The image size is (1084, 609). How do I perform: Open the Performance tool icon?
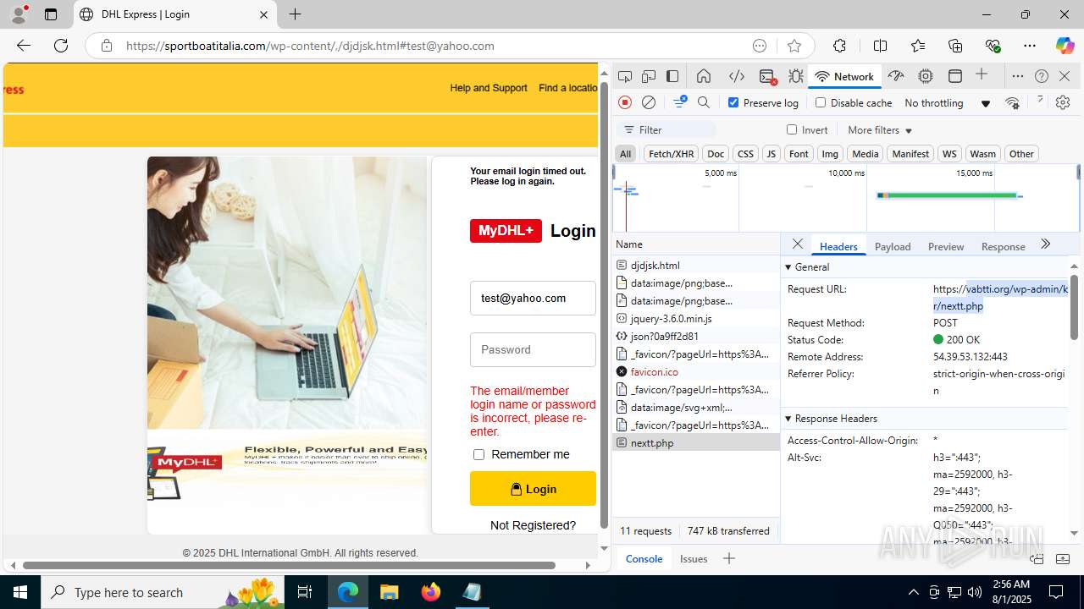pyautogui.click(x=896, y=76)
